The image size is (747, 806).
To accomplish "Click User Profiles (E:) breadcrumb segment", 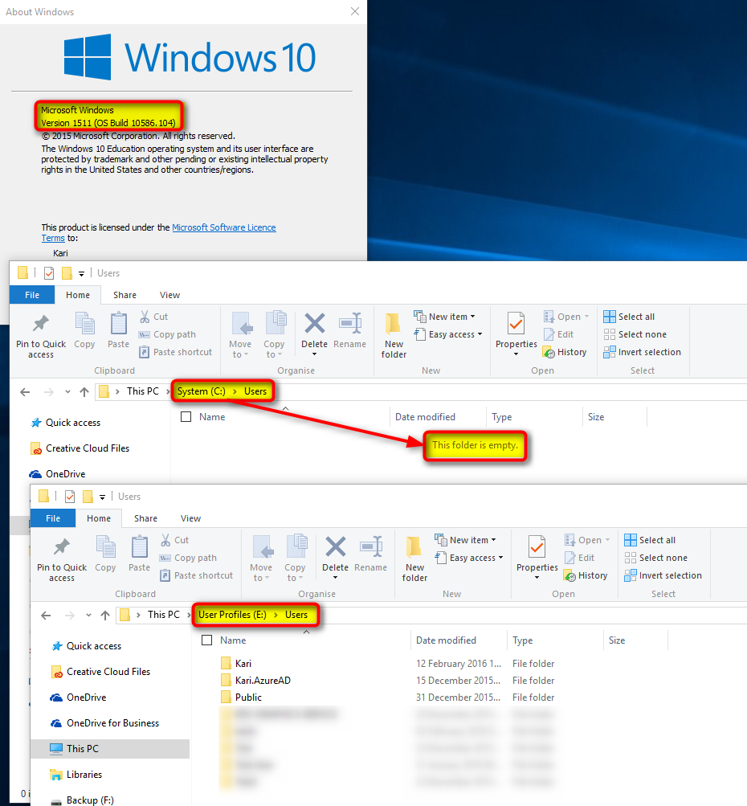I will (x=232, y=615).
